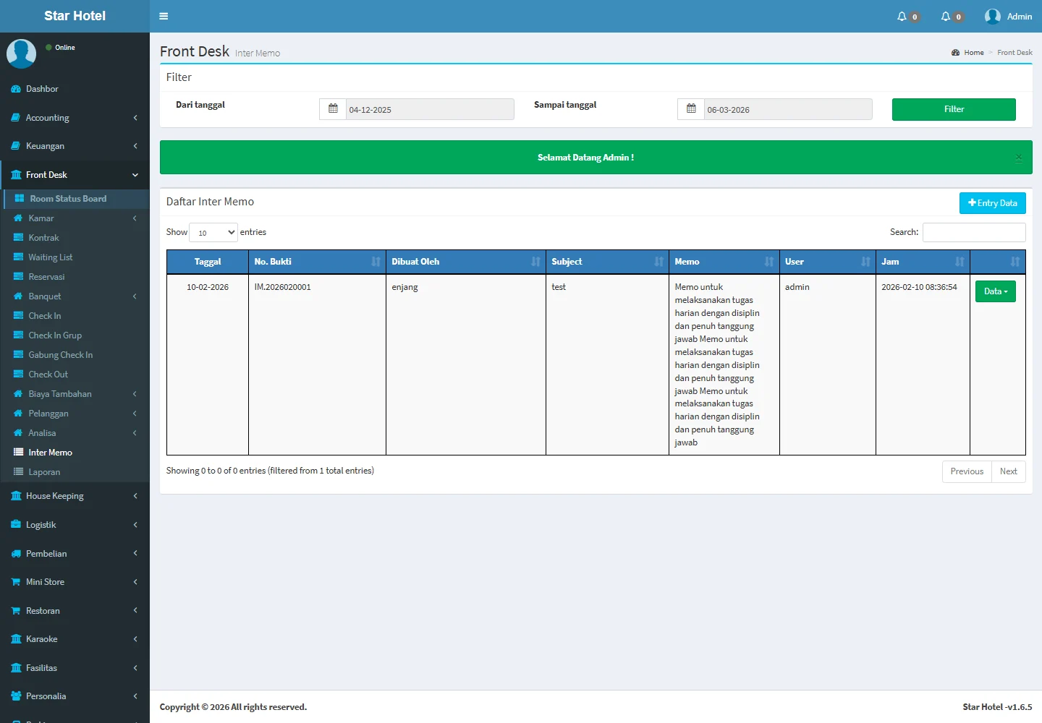1042x723 pixels.
Task: Dismiss the Selamat Datang Admin alert
Action: pyautogui.click(x=1018, y=158)
